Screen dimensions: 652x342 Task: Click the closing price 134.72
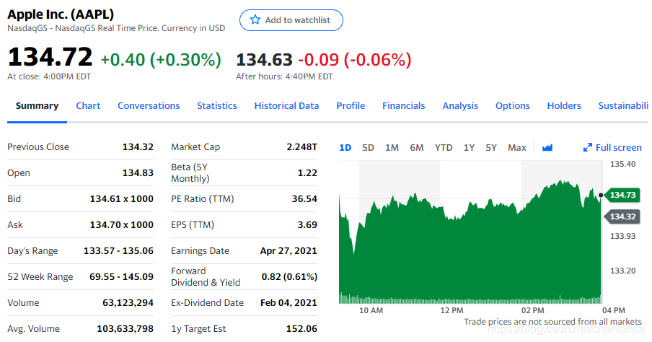coord(50,57)
